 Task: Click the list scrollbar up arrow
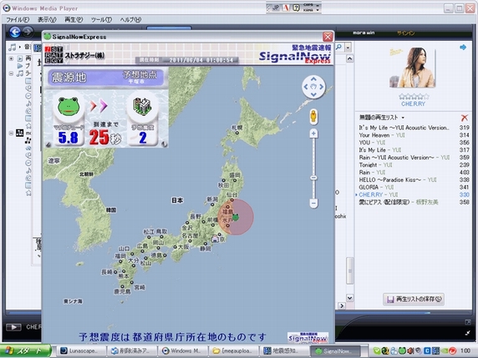tap(350, 58)
